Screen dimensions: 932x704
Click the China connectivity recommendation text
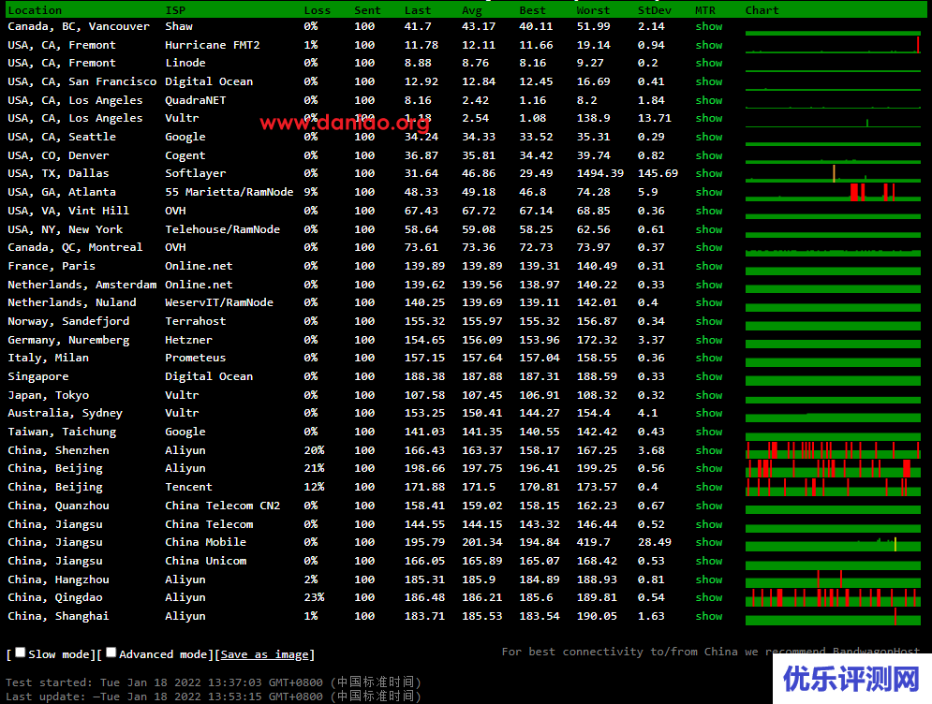click(710, 652)
